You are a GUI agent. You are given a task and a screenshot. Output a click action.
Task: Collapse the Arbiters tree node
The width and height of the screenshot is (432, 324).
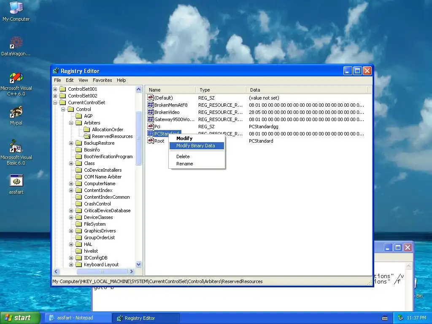71,123
